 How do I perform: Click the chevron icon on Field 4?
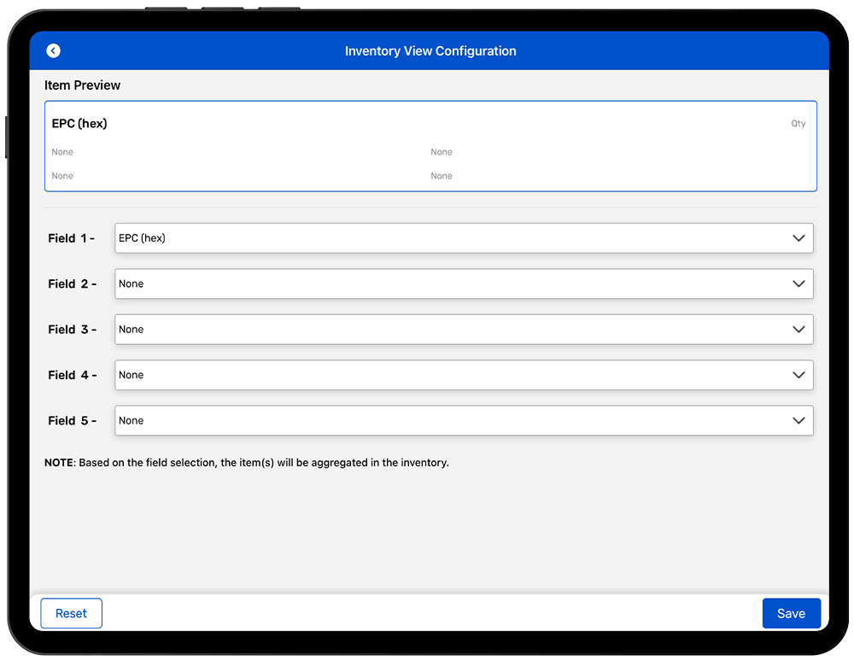[x=798, y=375]
